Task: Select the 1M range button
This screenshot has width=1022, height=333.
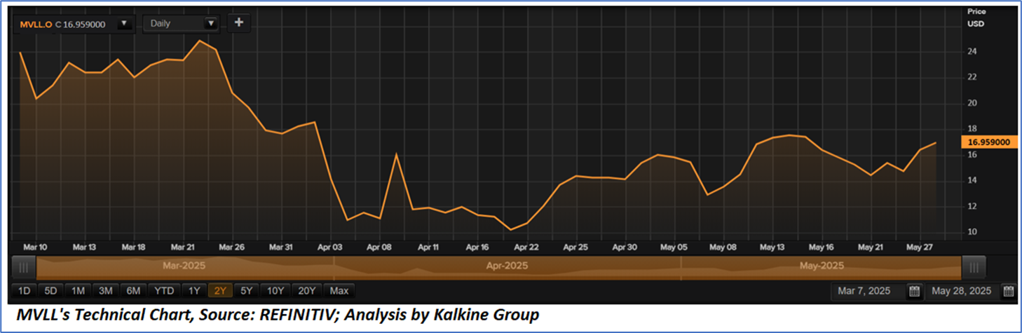Action: coord(79,290)
